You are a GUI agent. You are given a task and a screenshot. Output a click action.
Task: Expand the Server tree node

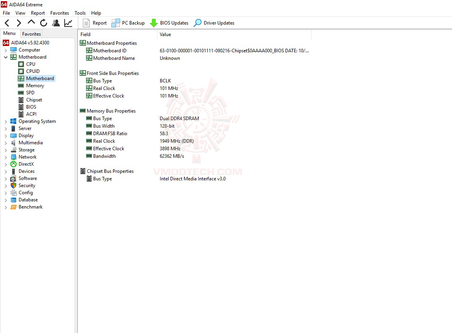[6, 128]
